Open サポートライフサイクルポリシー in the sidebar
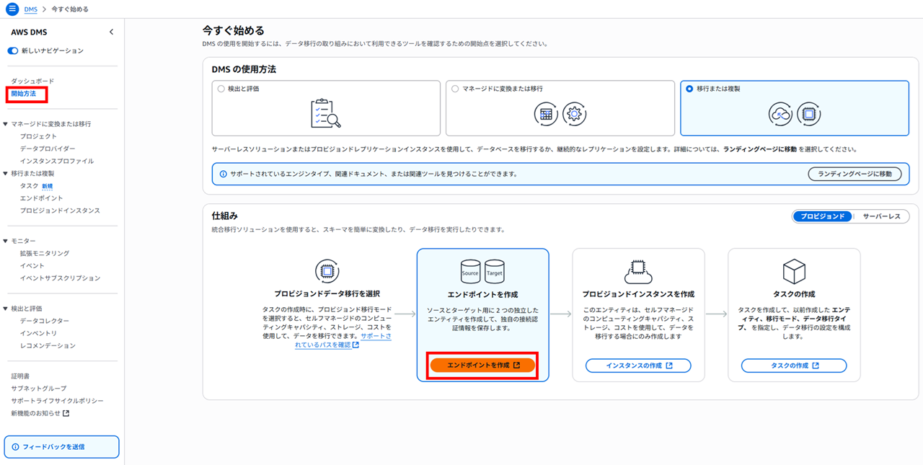Image resolution: width=923 pixels, height=465 pixels. pyautogui.click(x=58, y=401)
